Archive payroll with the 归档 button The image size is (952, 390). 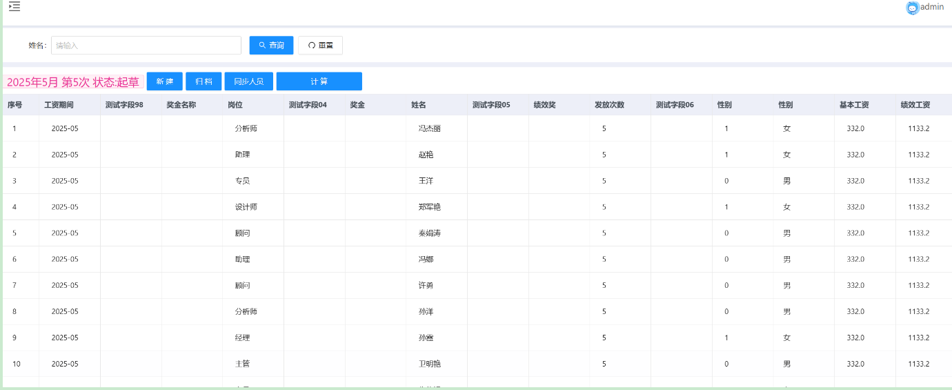pyautogui.click(x=204, y=81)
